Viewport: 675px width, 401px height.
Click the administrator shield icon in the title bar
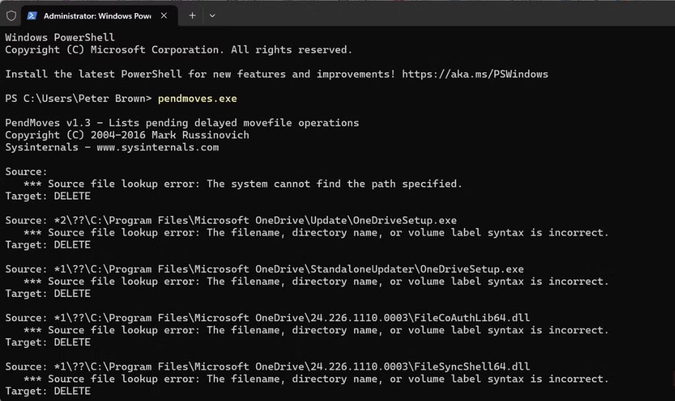11,15
